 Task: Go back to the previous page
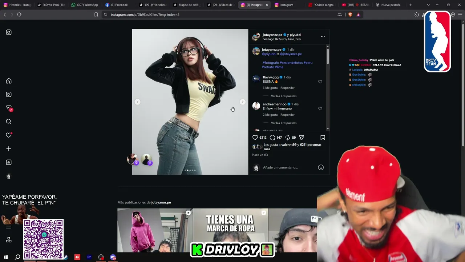tap(5, 15)
